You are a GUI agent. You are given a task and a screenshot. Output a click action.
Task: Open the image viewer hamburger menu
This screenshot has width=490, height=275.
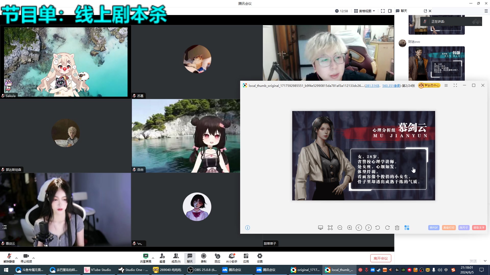pos(446,86)
